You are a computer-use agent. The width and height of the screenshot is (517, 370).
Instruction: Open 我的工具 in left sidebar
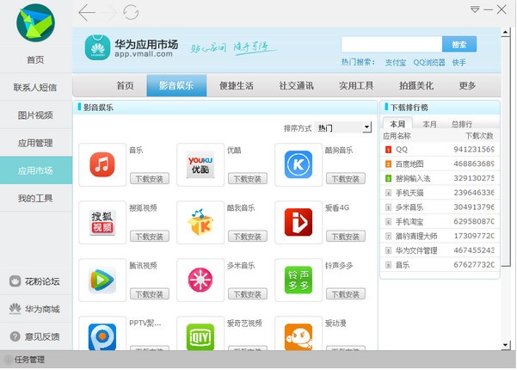point(35,198)
